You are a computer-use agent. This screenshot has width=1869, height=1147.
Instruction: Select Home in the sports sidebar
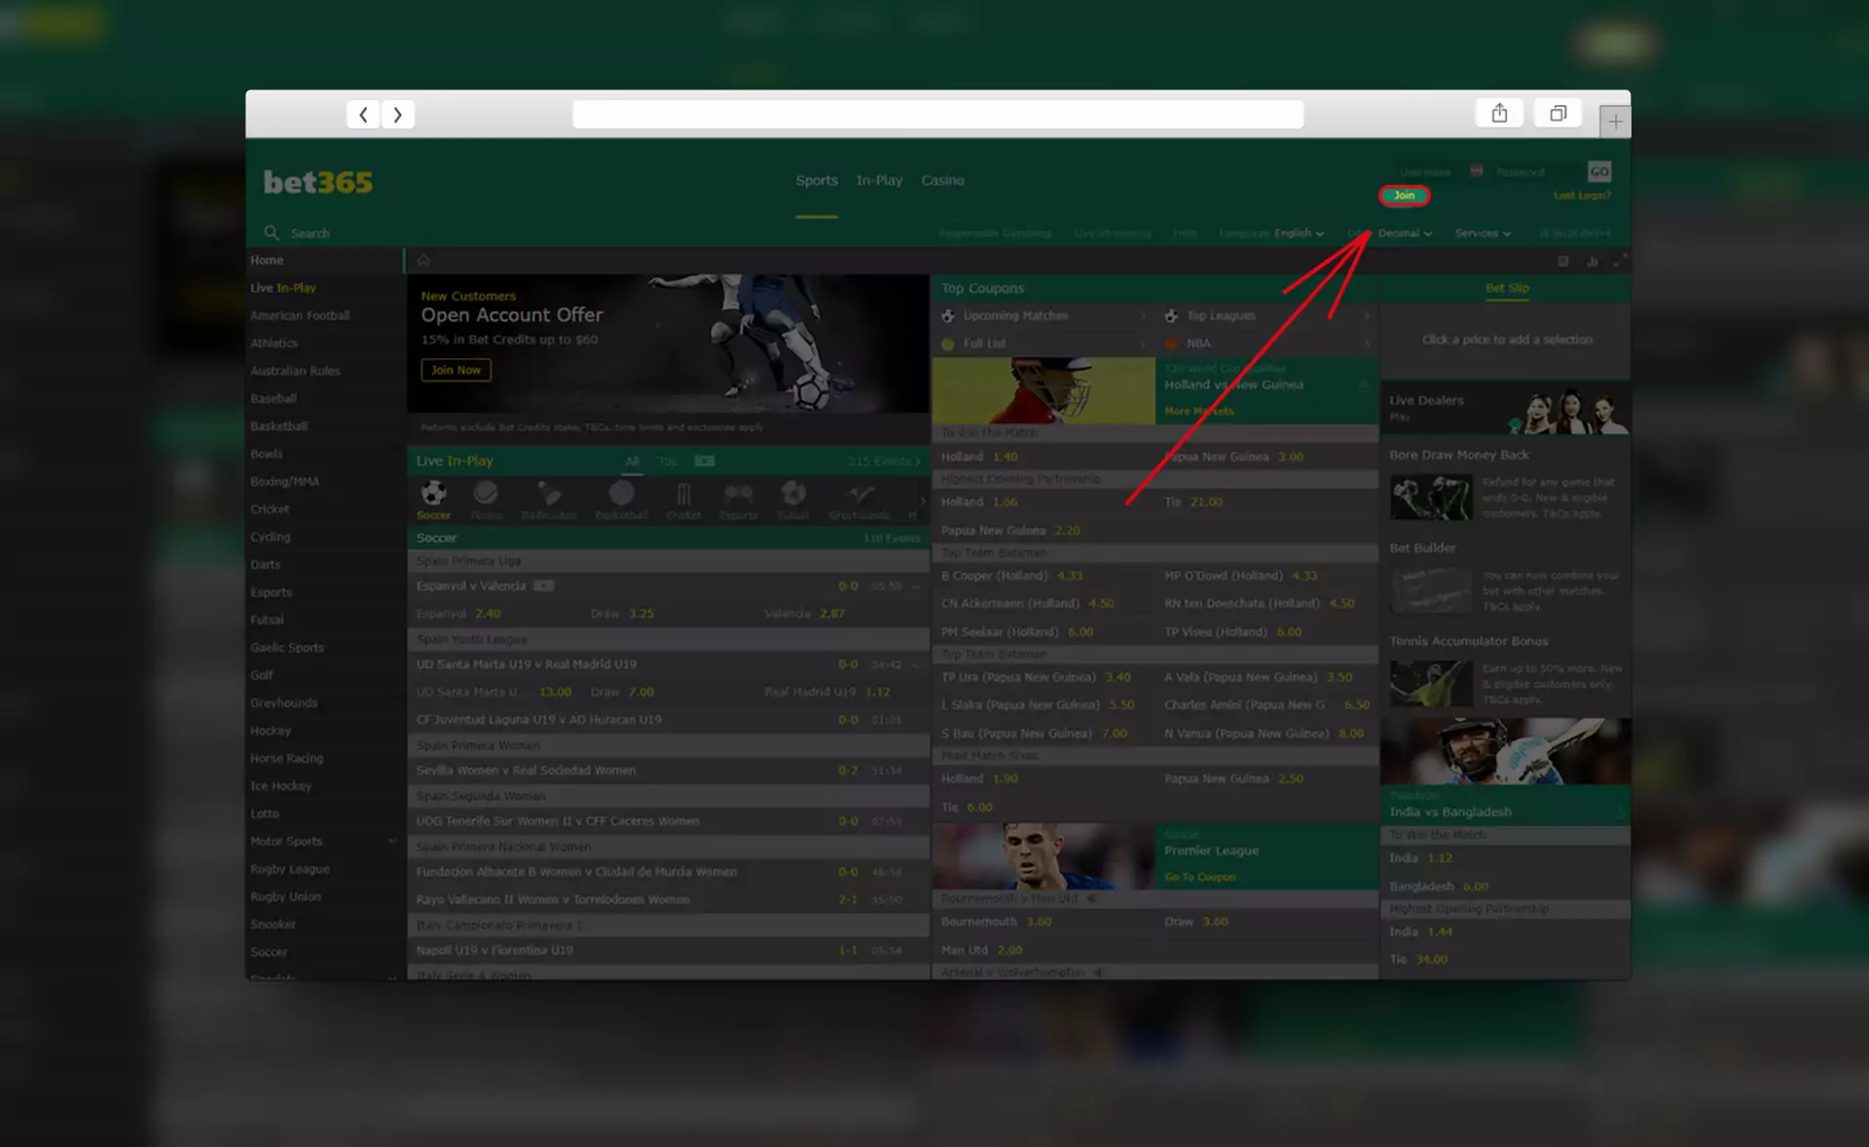(324, 261)
